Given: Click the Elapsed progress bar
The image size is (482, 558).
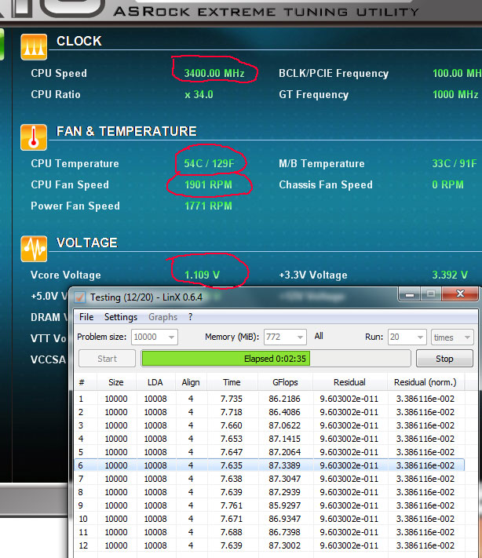Looking at the screenshot, I should point(276,359).
